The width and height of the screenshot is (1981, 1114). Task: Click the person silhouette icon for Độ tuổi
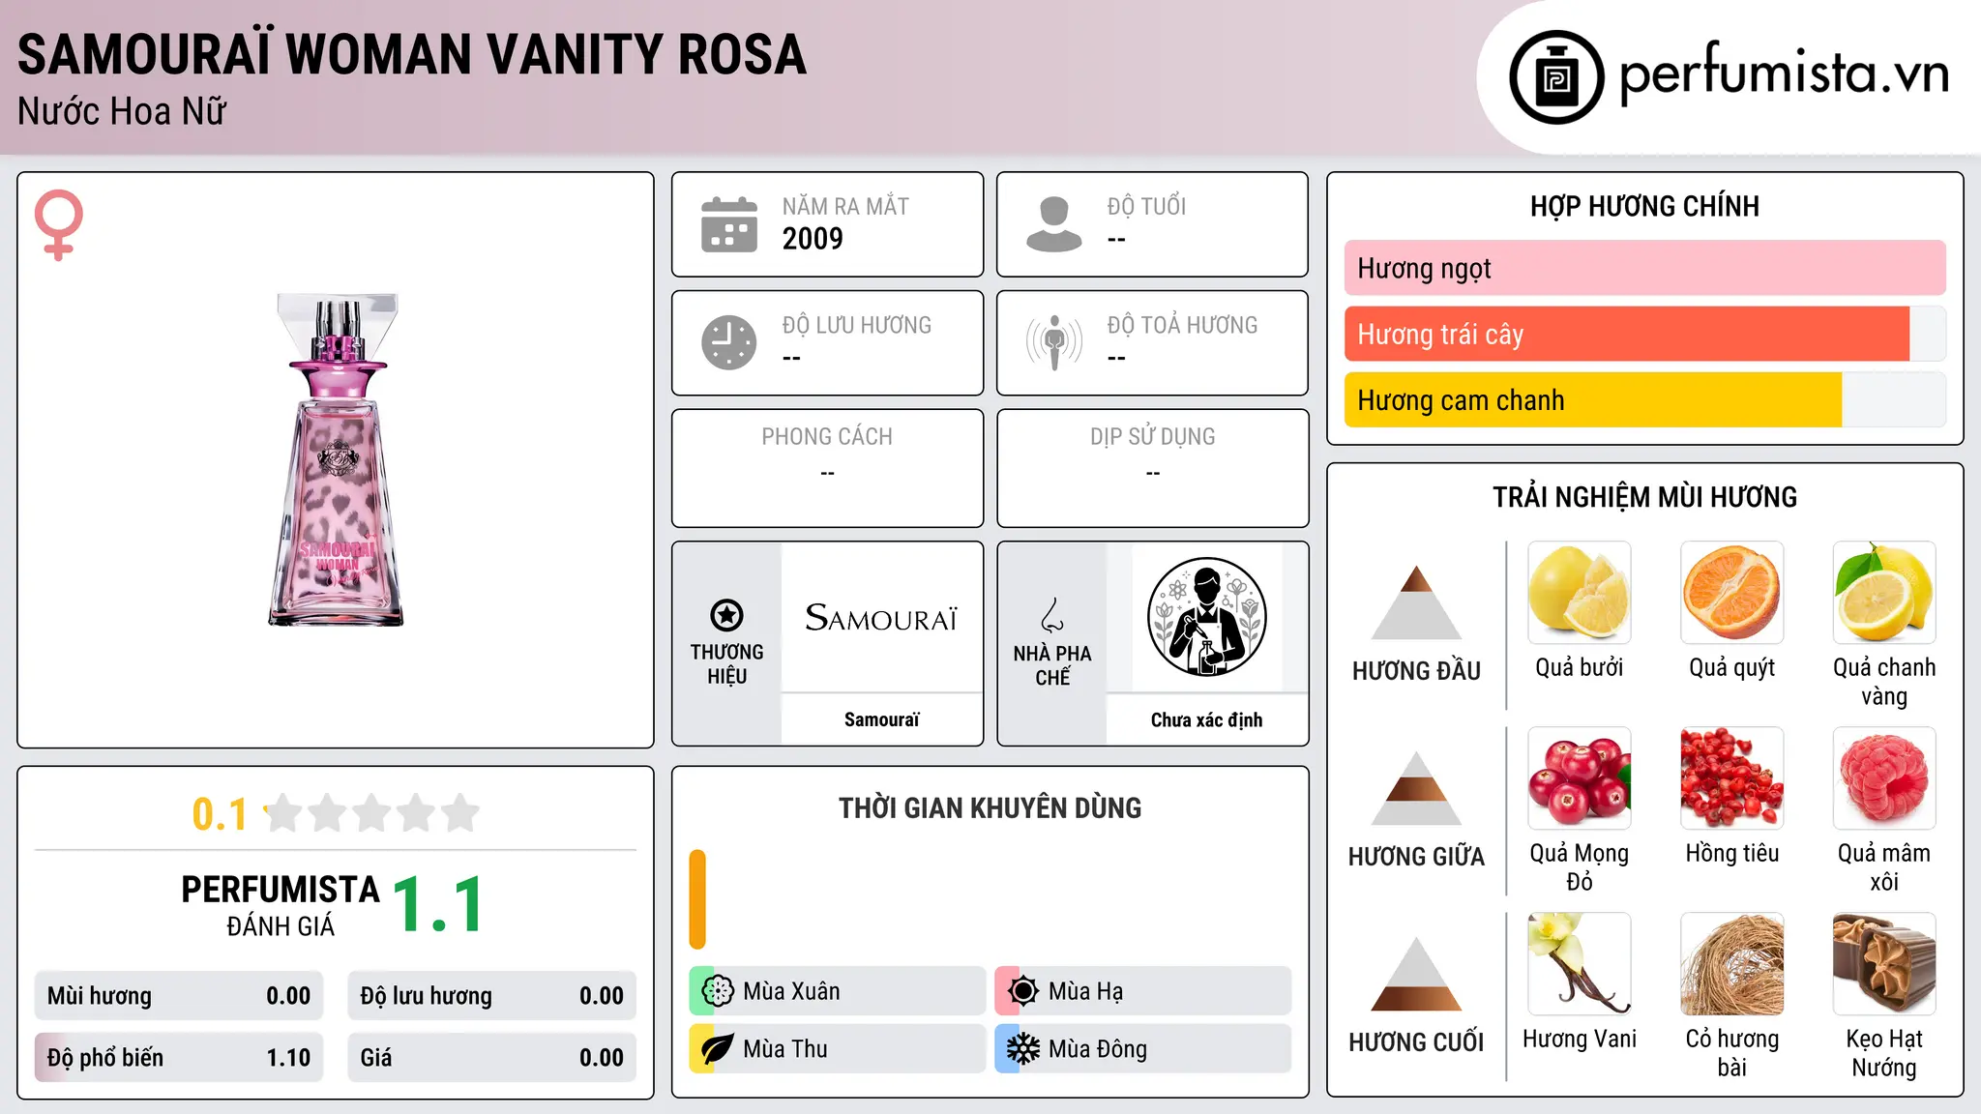[x=1054, y=224]
